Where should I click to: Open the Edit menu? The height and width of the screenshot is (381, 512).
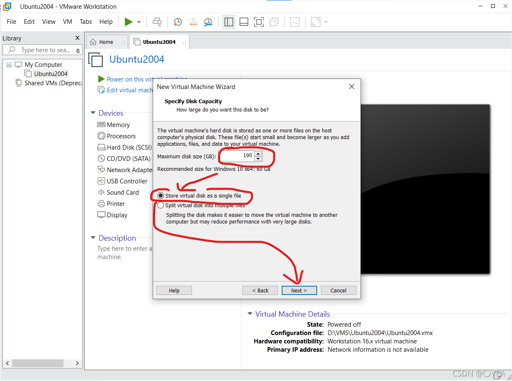(x=29, y=22)
